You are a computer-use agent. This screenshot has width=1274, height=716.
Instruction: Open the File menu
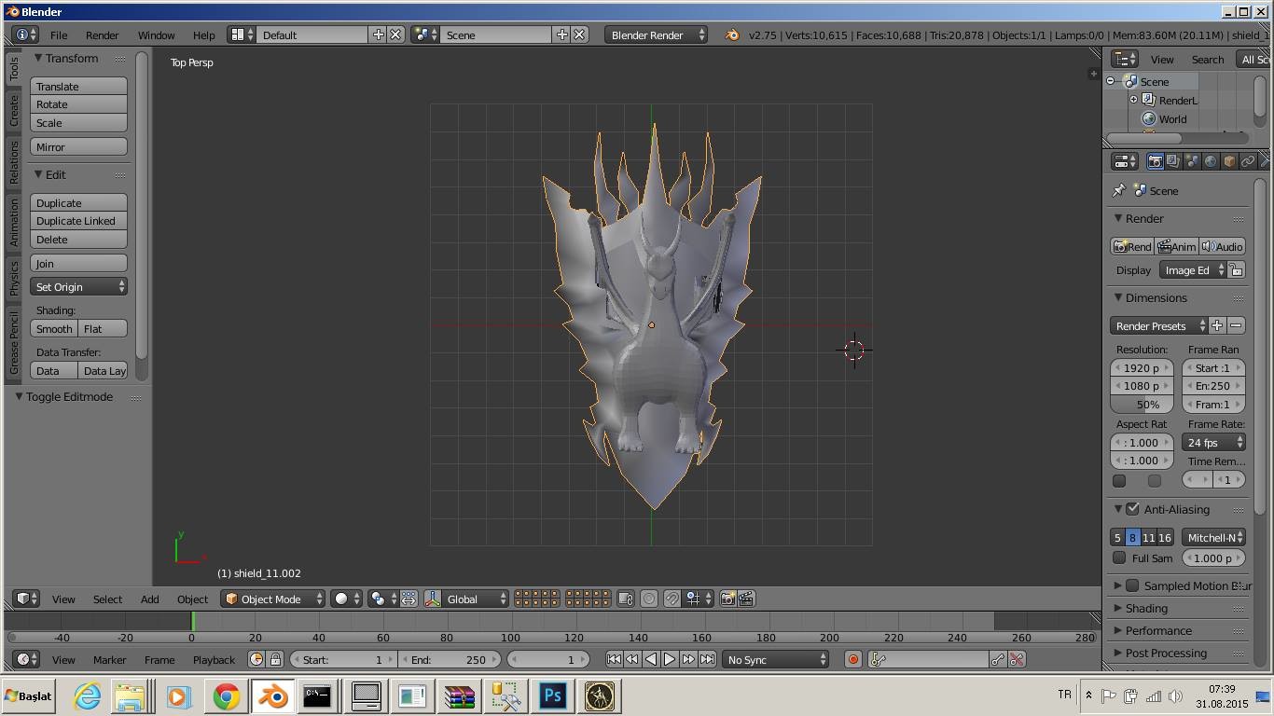(x=59, y=34)
